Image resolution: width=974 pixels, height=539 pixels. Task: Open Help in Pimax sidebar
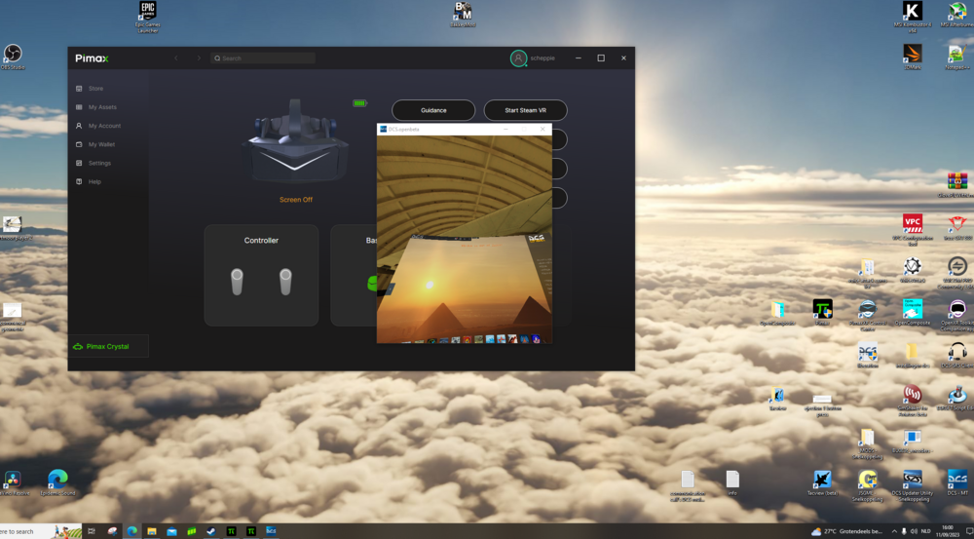click(89, 181)
